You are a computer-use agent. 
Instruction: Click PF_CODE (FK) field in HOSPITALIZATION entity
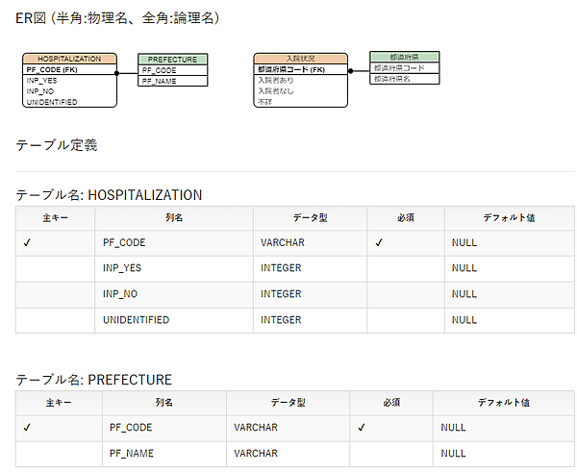coord(52,70)
